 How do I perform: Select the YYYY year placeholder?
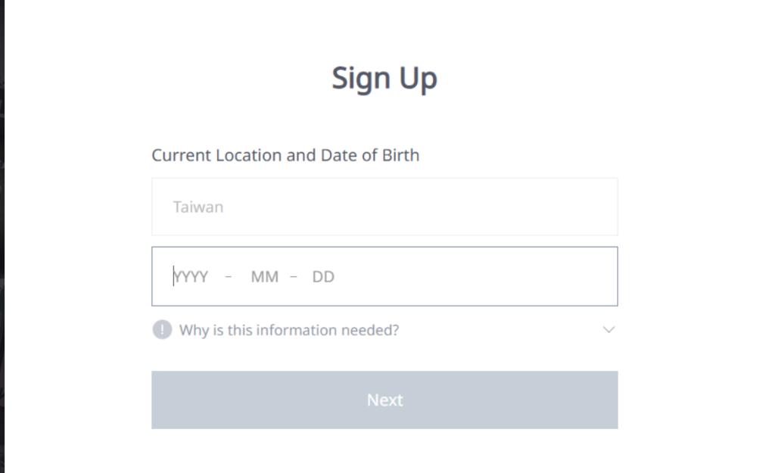point(191,277)
